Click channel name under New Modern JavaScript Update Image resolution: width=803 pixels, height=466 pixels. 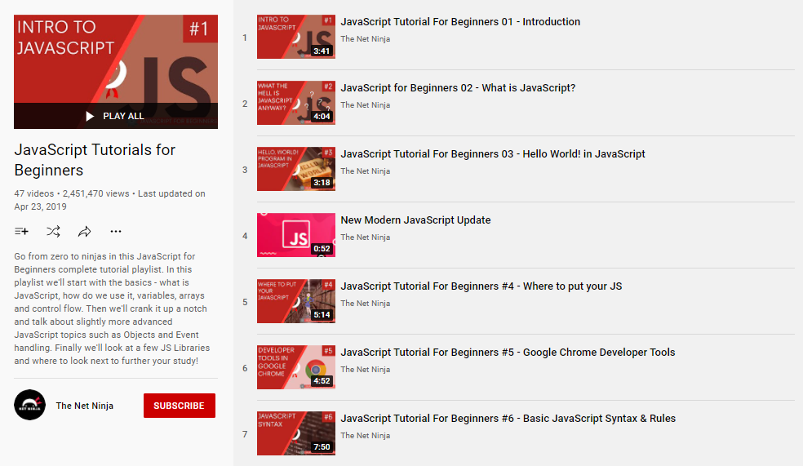[365, 237]
